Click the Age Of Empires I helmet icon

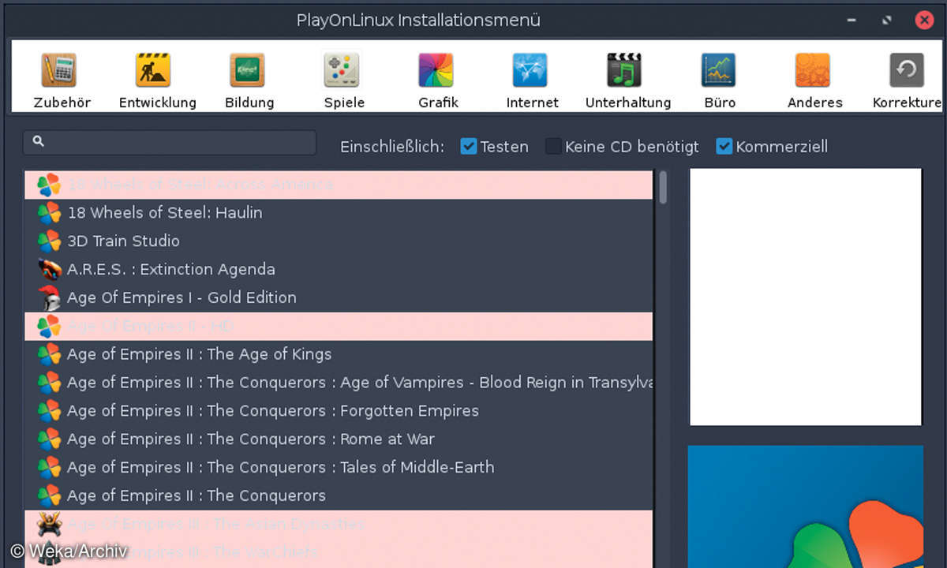pyautogui.click(x=49, y=298)
